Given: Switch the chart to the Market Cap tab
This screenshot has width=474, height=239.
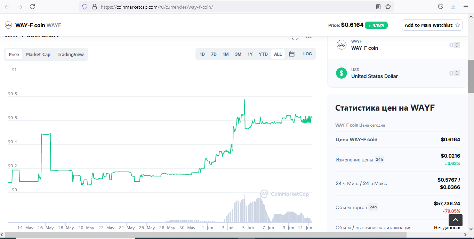Looking at the screenshot, I should click(38, 54).
